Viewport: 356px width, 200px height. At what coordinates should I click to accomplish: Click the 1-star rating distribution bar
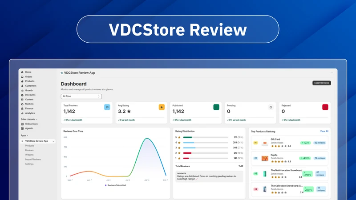[x=206, y=158]
